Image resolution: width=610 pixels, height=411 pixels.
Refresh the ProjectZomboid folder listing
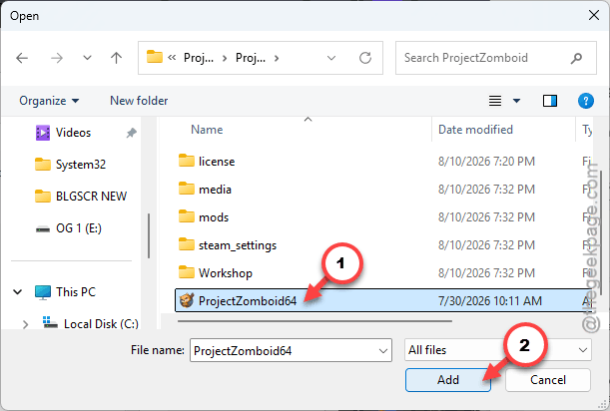365,58
